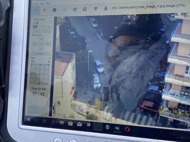Click the center gimbal button
The height and width of the screenshot is (142, 190).
(x=41, y=44)
